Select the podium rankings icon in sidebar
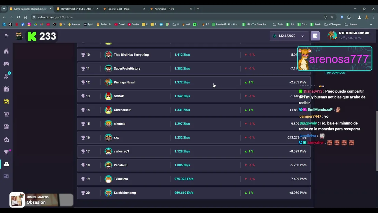Image resolution: width=378 pixels, height=213 pixels. [x=6, y=164]
